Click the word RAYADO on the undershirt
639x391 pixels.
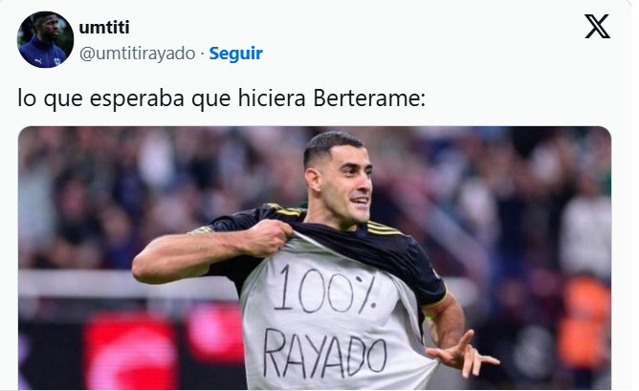(324, 353)
